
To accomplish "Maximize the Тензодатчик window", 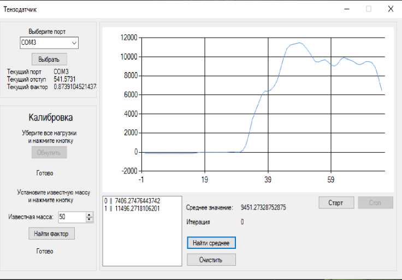I will tap(369, 9).
